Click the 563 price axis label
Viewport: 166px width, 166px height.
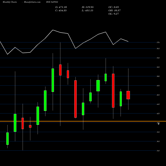click(158, 48)
